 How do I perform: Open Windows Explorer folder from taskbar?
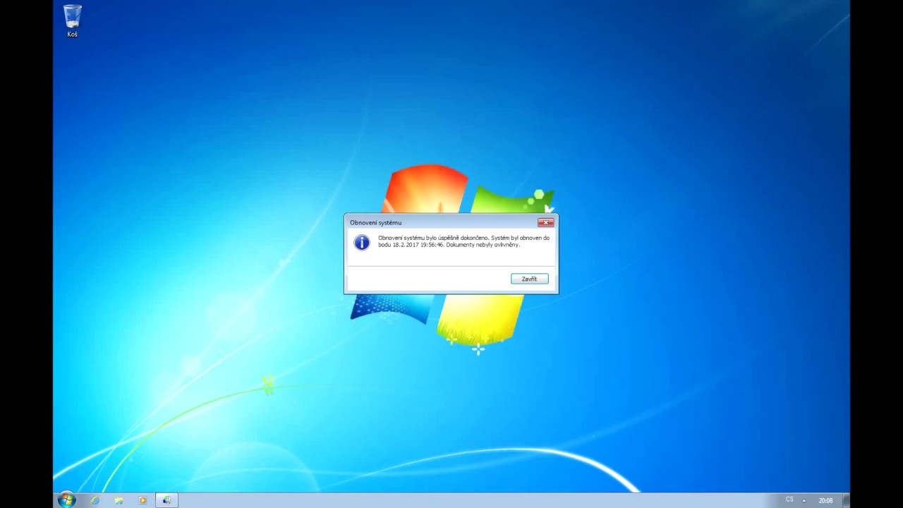(119, 500)
